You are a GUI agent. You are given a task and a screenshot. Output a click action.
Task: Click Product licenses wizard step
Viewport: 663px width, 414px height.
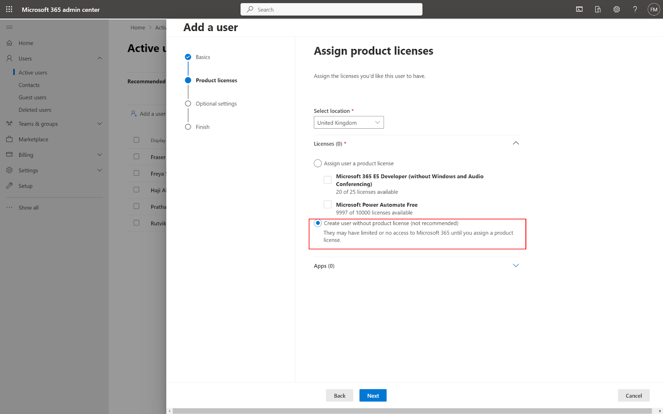[x=216, y=80]
